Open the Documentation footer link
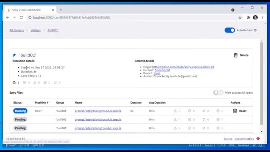The height and width of the screenshot is (152, 270). point(244,139)
